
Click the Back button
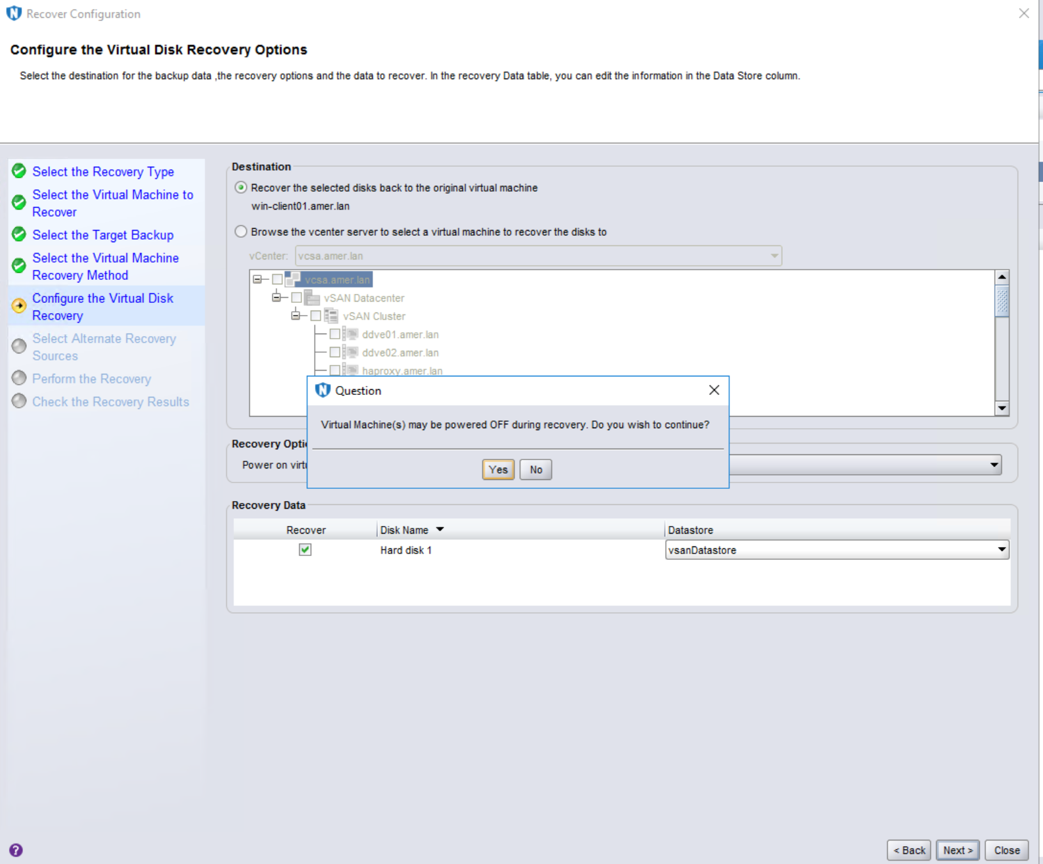pos(909,850)
